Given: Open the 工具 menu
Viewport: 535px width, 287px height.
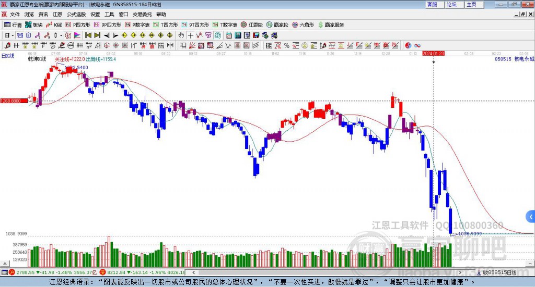Looking at the screenshot, I should tap(109, 14).
